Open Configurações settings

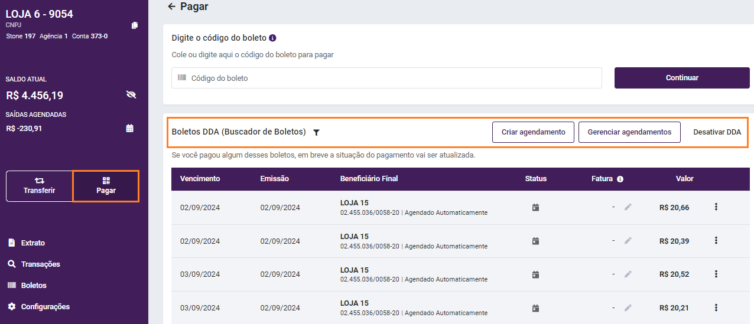45,306
